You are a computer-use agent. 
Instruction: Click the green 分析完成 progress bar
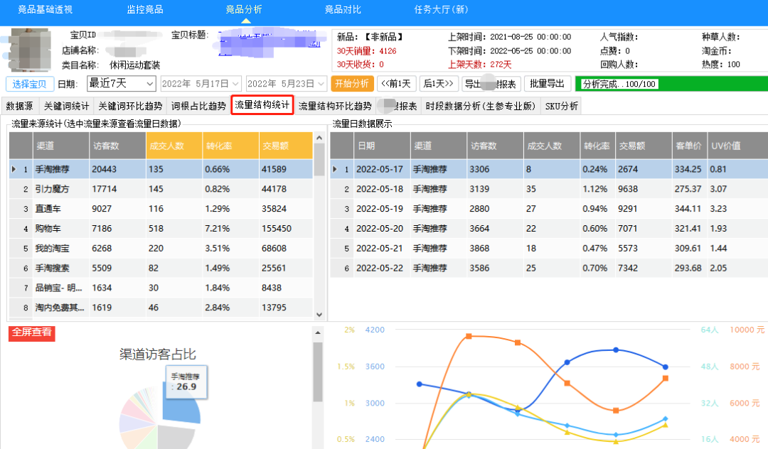670,84
